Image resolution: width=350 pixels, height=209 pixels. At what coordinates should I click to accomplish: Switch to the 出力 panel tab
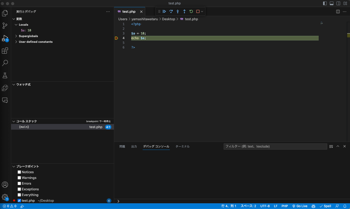pos(134,147)
